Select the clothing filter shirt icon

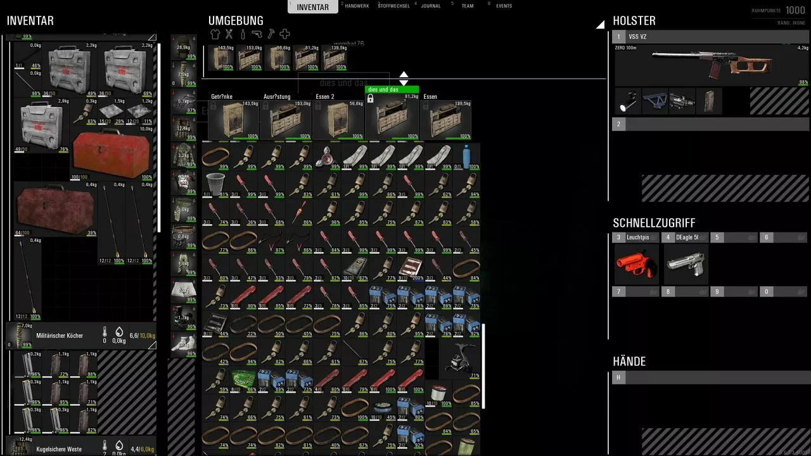215,34
